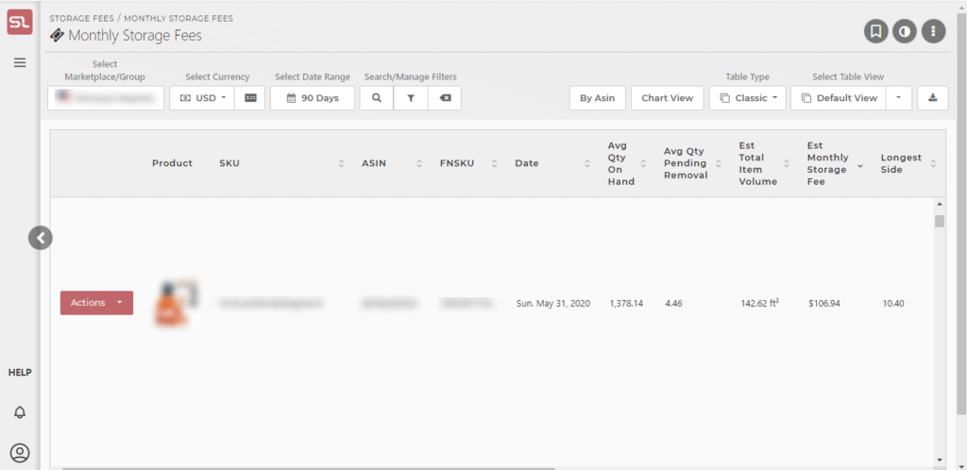Sort by the SKU column
967x470 pixels.
340,163
